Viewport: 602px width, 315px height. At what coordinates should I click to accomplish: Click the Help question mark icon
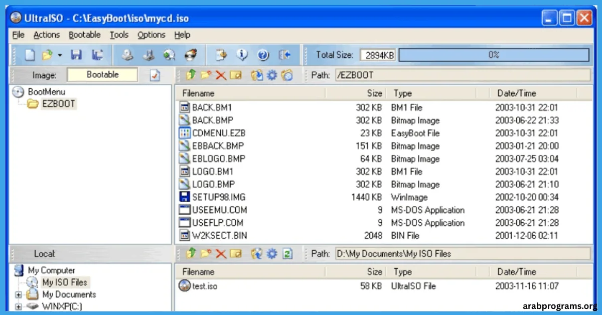click(x=263, y=55)
